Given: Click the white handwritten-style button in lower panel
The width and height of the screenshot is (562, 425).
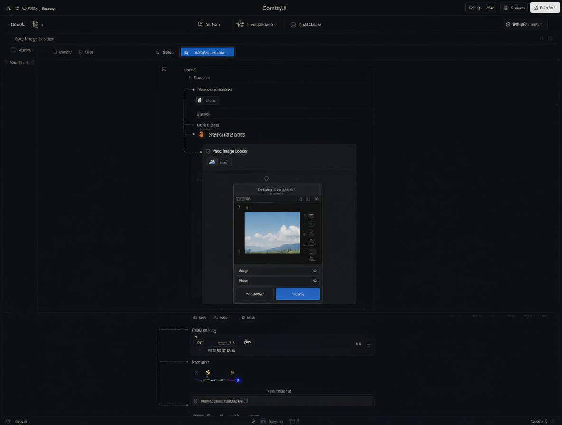Looking at the screenshot, I should pos(248,342).
